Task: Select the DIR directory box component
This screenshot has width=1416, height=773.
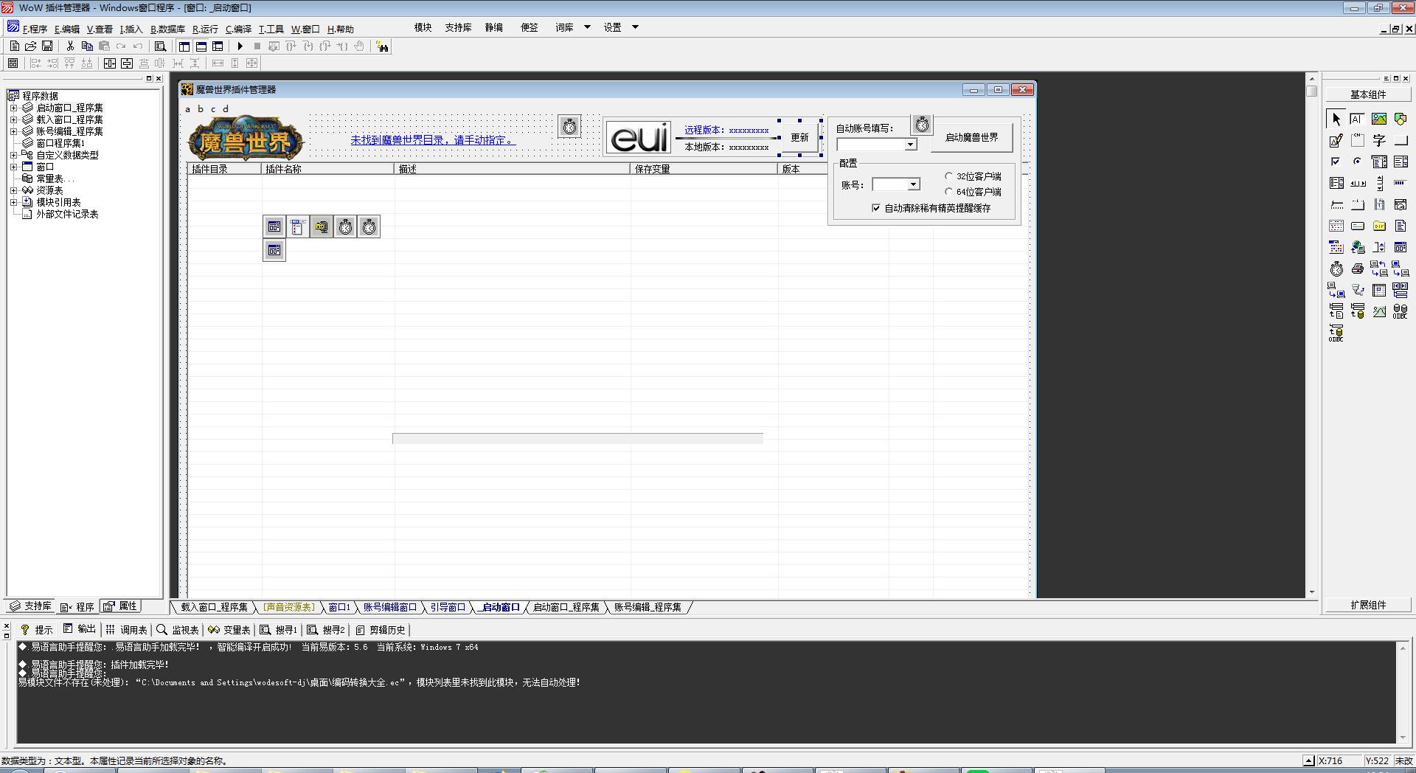Action: click(1379, 226)
